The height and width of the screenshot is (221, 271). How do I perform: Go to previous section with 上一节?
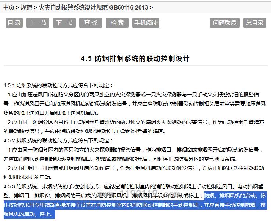(x=38, y=23)
